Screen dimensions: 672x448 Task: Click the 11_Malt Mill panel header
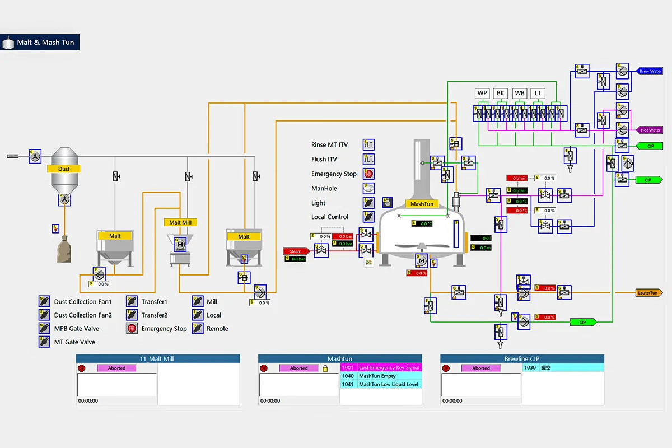point(158,358)
